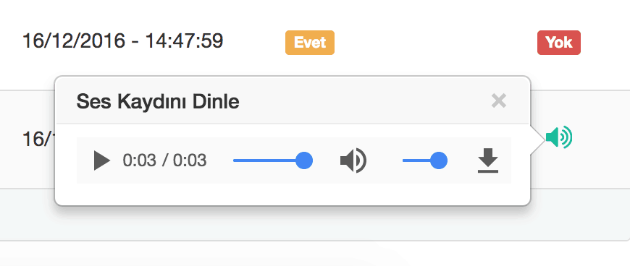Mute audio with player speaker icon
The width and height of the screenshot is (630, 266).
click(x=353, y=160)
